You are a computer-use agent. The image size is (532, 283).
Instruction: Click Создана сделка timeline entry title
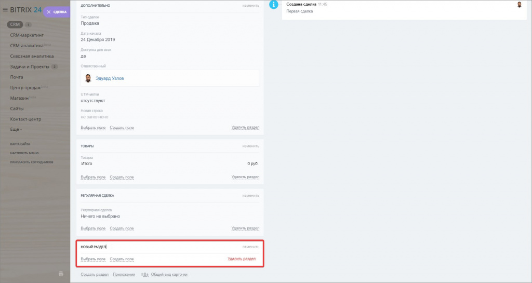pyautogui.click(x=301, y=4)
